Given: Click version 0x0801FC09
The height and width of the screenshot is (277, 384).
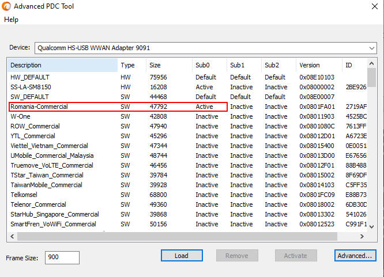Looking at the screenshot, I should (x=317, y=195).
